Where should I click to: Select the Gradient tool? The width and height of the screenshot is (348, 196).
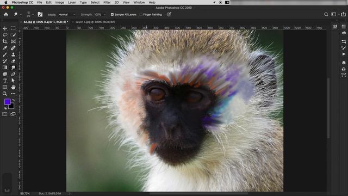point(5,68)
